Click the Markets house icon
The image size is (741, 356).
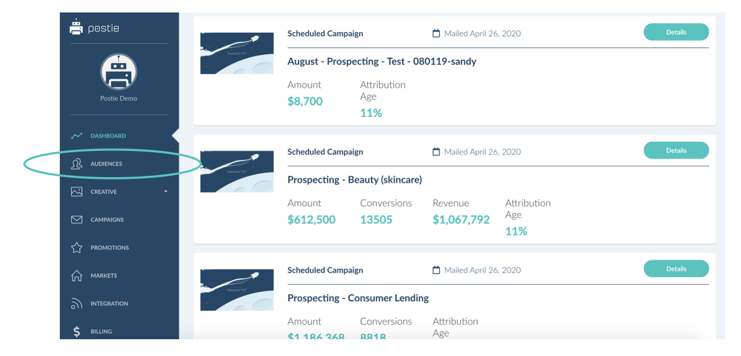pyautogui.click(x=77, y=276)
